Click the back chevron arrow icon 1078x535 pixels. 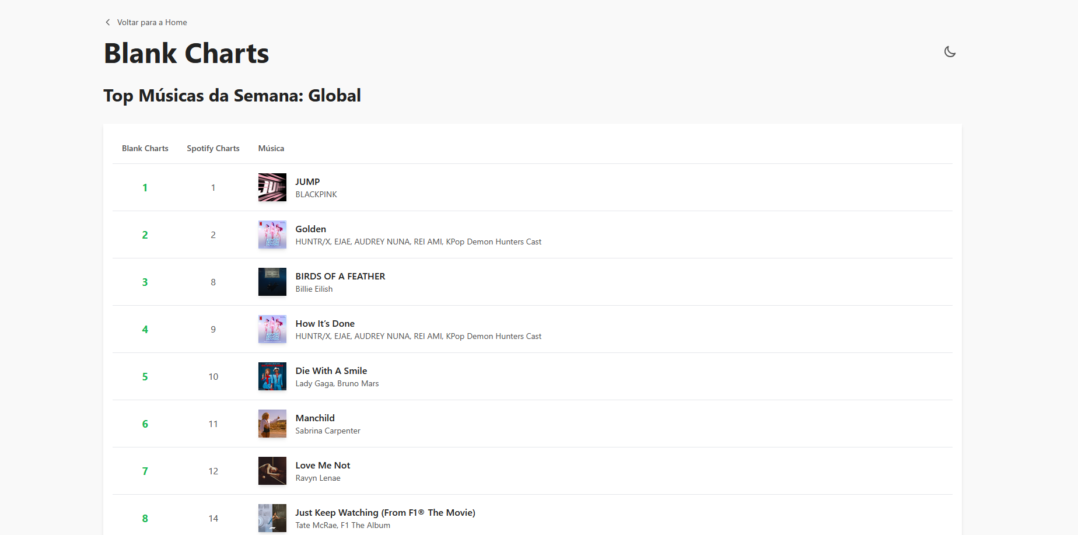107,22
